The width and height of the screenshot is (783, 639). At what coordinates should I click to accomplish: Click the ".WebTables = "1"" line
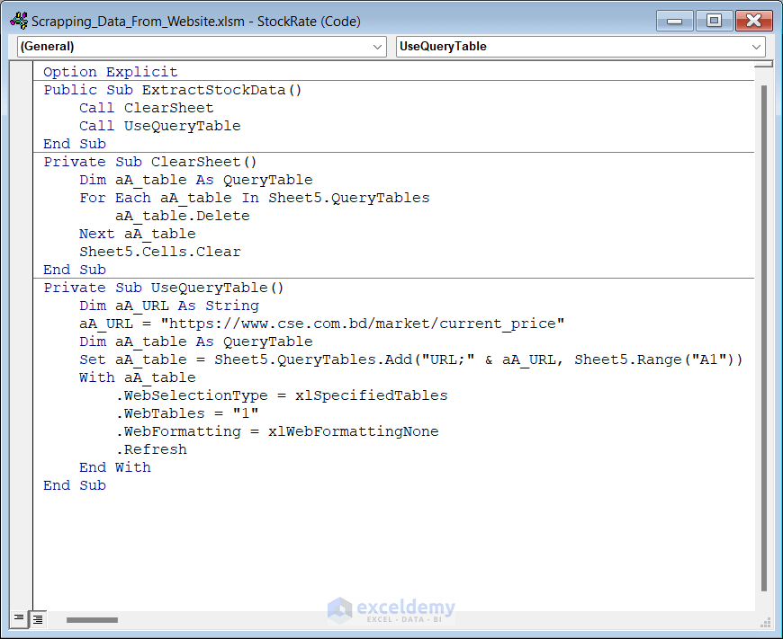tap(187, 413)
